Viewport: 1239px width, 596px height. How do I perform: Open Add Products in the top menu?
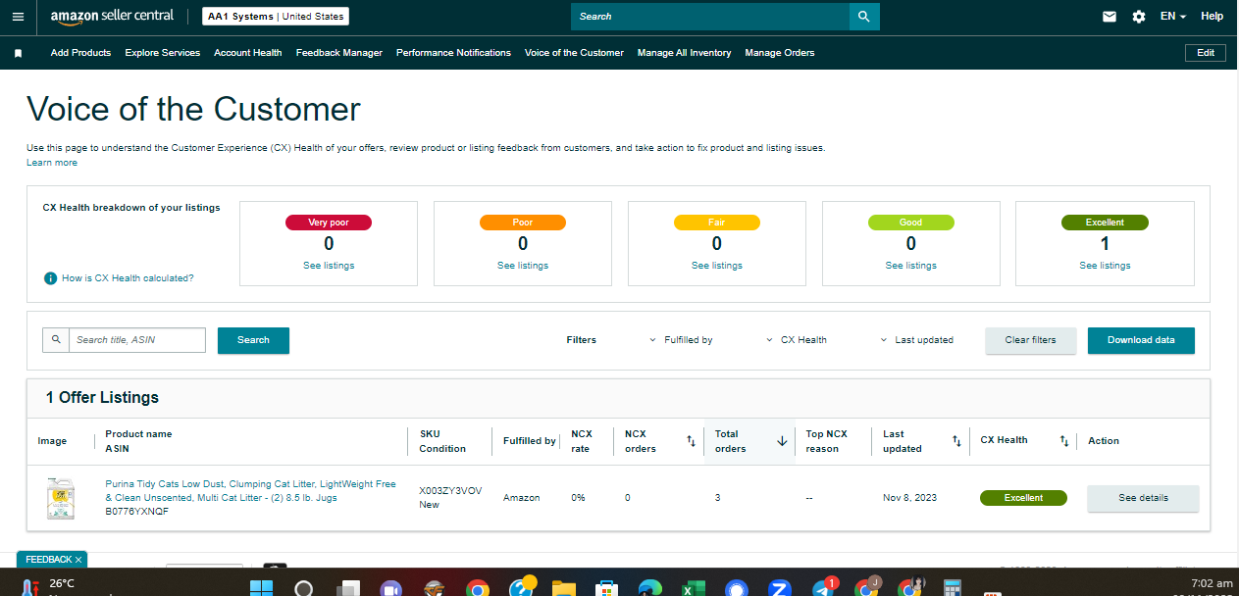[x=80, y=53]
